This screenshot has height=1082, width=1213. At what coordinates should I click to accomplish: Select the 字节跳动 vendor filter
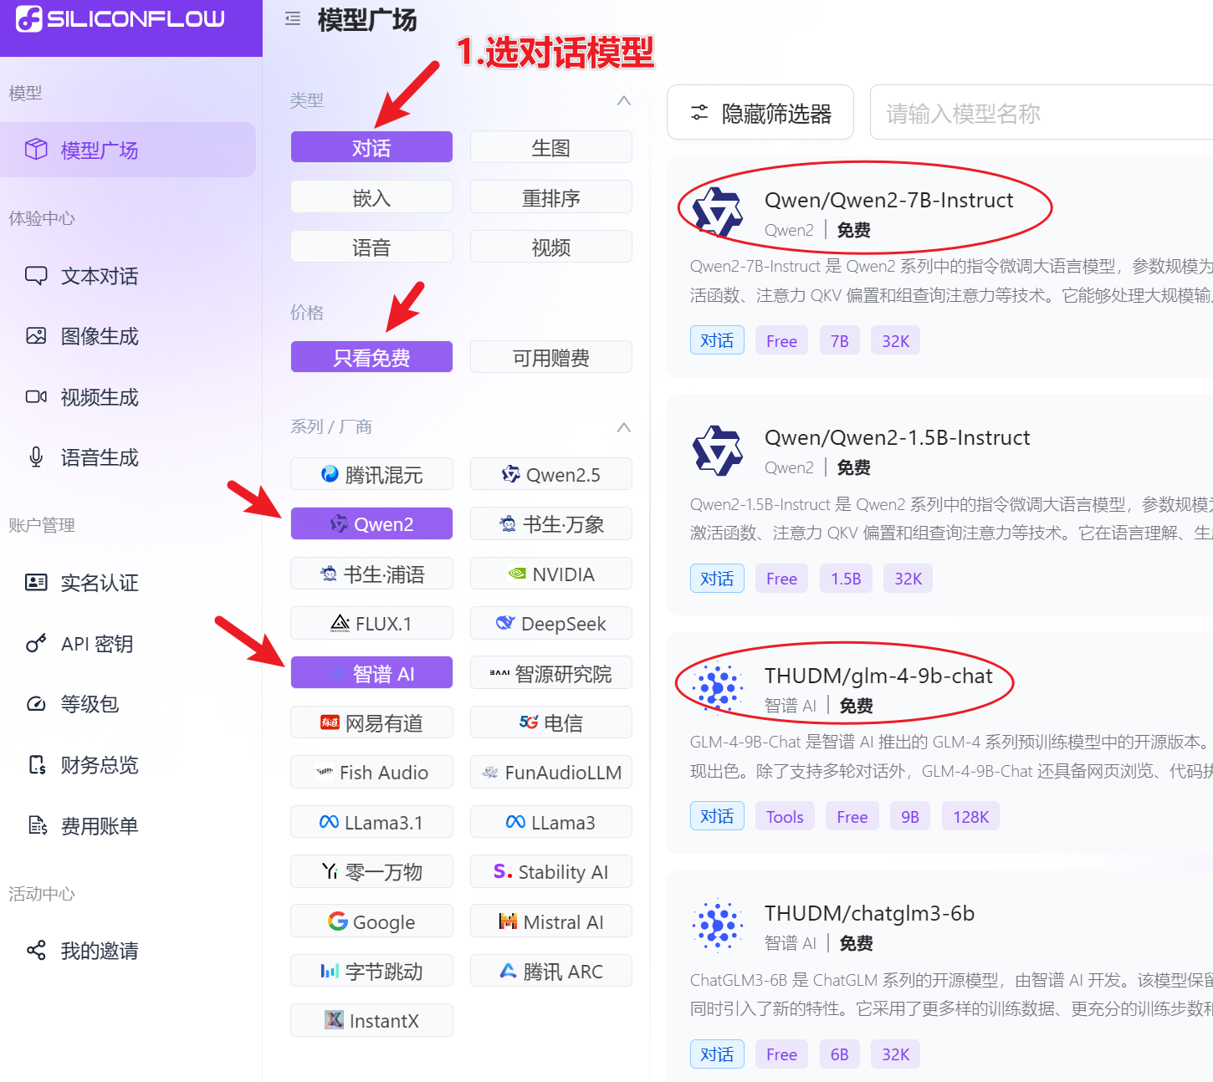371,971
